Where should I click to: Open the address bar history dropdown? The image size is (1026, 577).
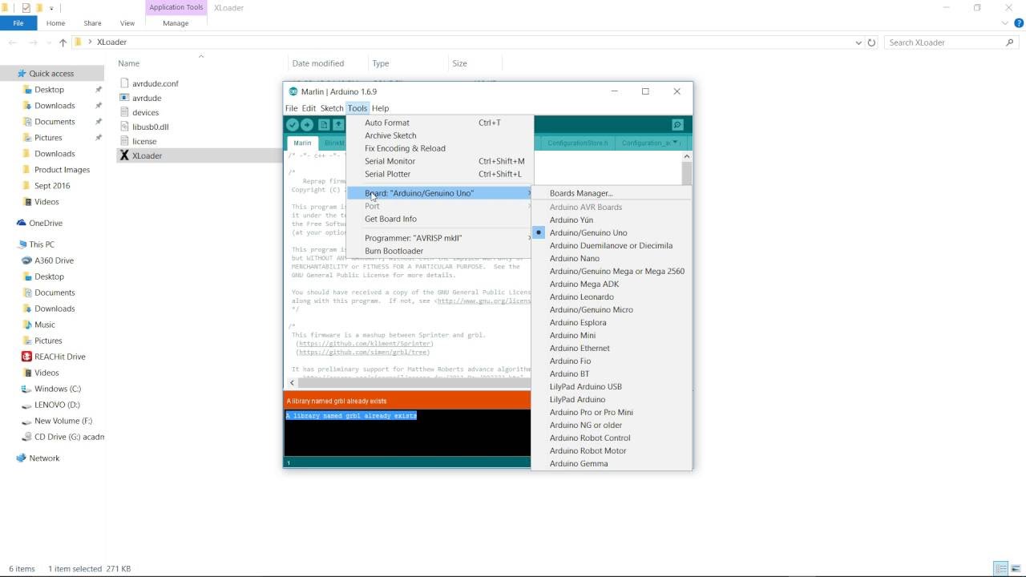tap(858, 42)
